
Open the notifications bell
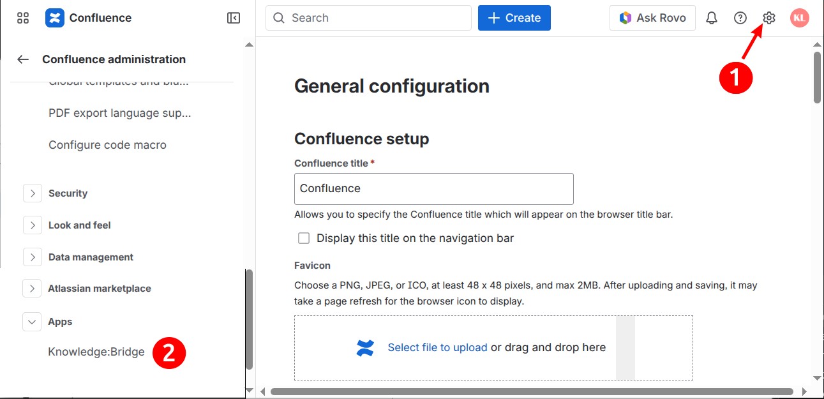(712, 18)
